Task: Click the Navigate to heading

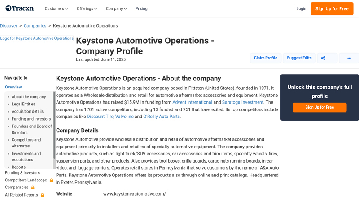Action: [16, 78]
